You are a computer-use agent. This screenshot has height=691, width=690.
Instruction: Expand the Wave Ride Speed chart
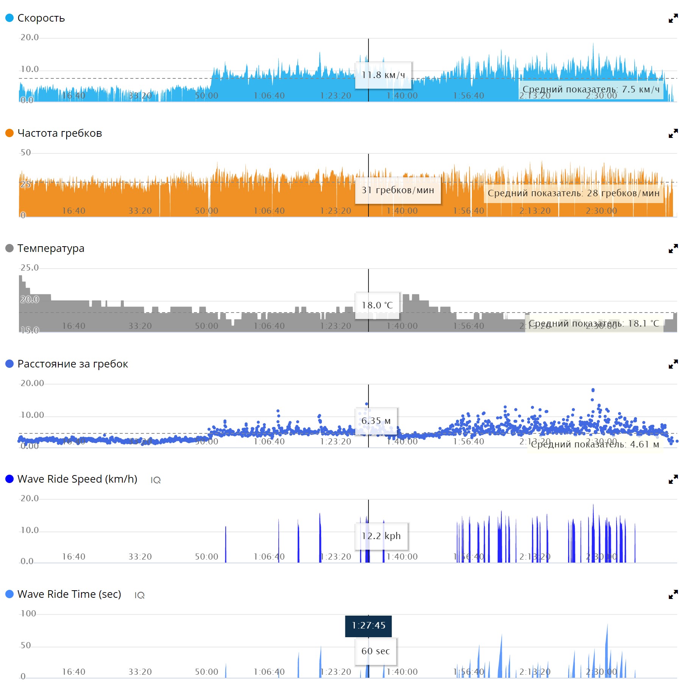(673, 479)
